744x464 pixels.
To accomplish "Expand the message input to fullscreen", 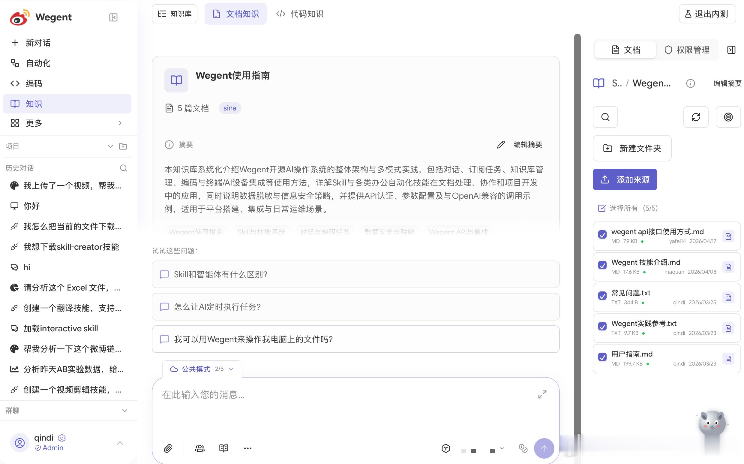I will pyautogui.click(x=542, y=395).
